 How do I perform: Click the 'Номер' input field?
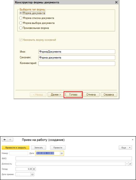19,153
